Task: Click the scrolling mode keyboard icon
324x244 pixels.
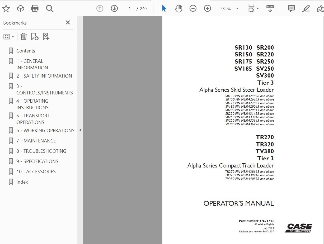Action: coord(270,9)
